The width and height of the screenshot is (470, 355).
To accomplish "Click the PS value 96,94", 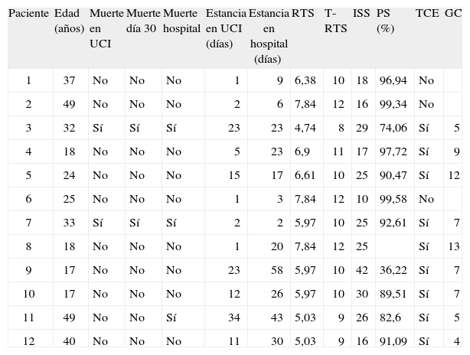I will (x=391, y=80).
